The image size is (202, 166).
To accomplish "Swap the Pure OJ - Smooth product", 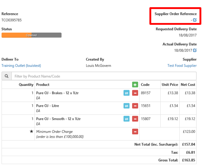I will tap(126, 119).
